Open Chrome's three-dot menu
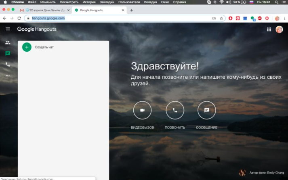288x180 pixels. coord(284,18)
